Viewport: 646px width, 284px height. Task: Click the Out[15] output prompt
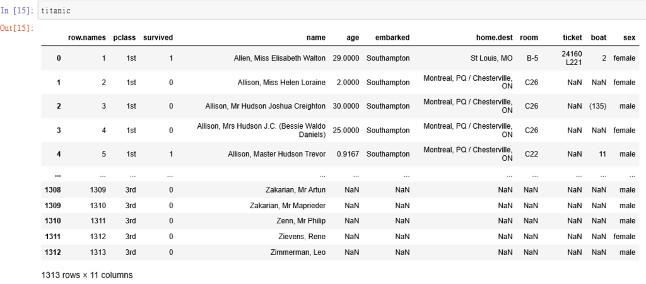(17, 28)
